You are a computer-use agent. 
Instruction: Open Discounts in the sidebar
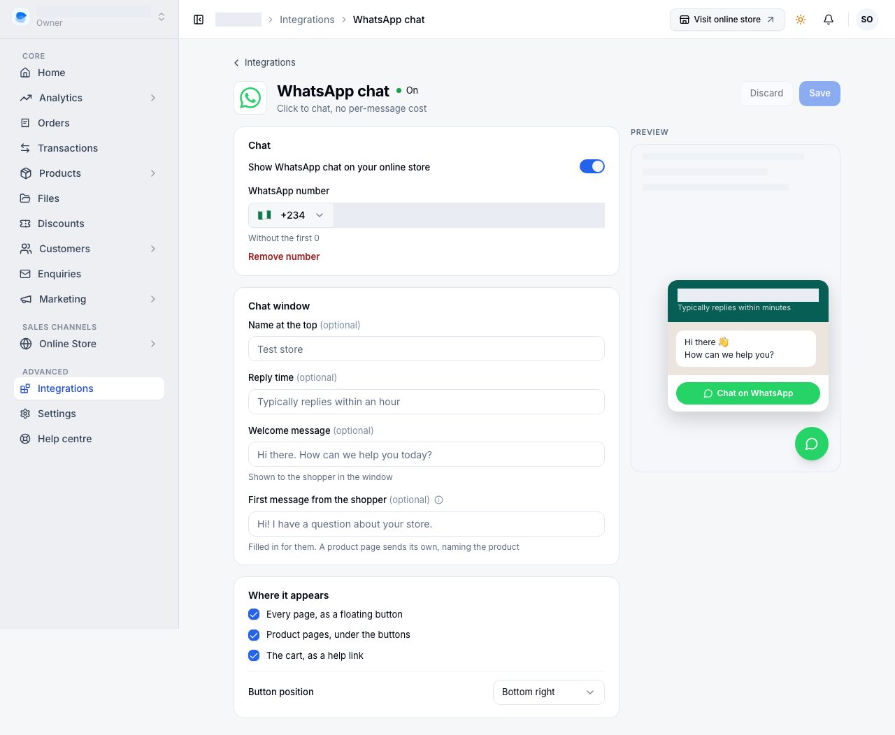coord(89,224)
